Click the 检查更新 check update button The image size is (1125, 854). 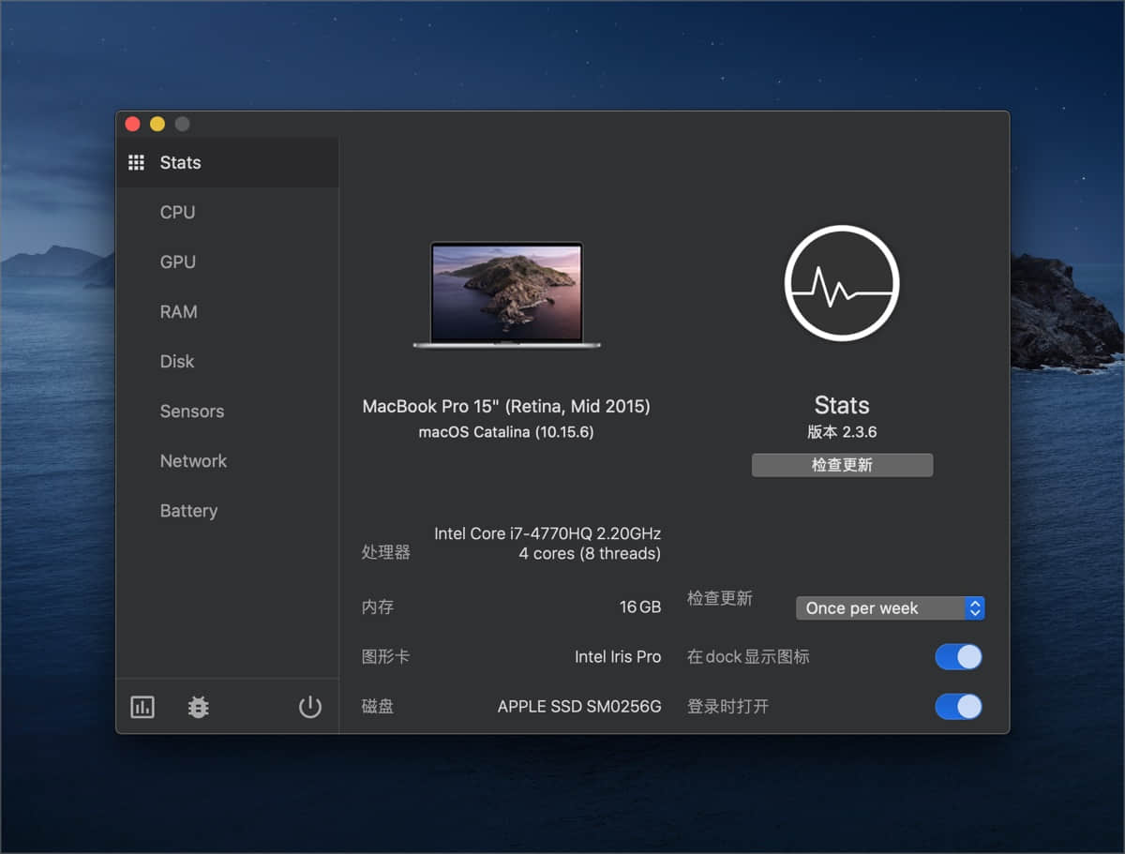point(842,465)
